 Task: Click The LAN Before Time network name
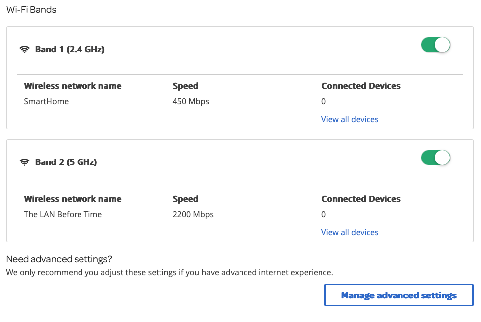pyautogui.click(x=63, y=214)
